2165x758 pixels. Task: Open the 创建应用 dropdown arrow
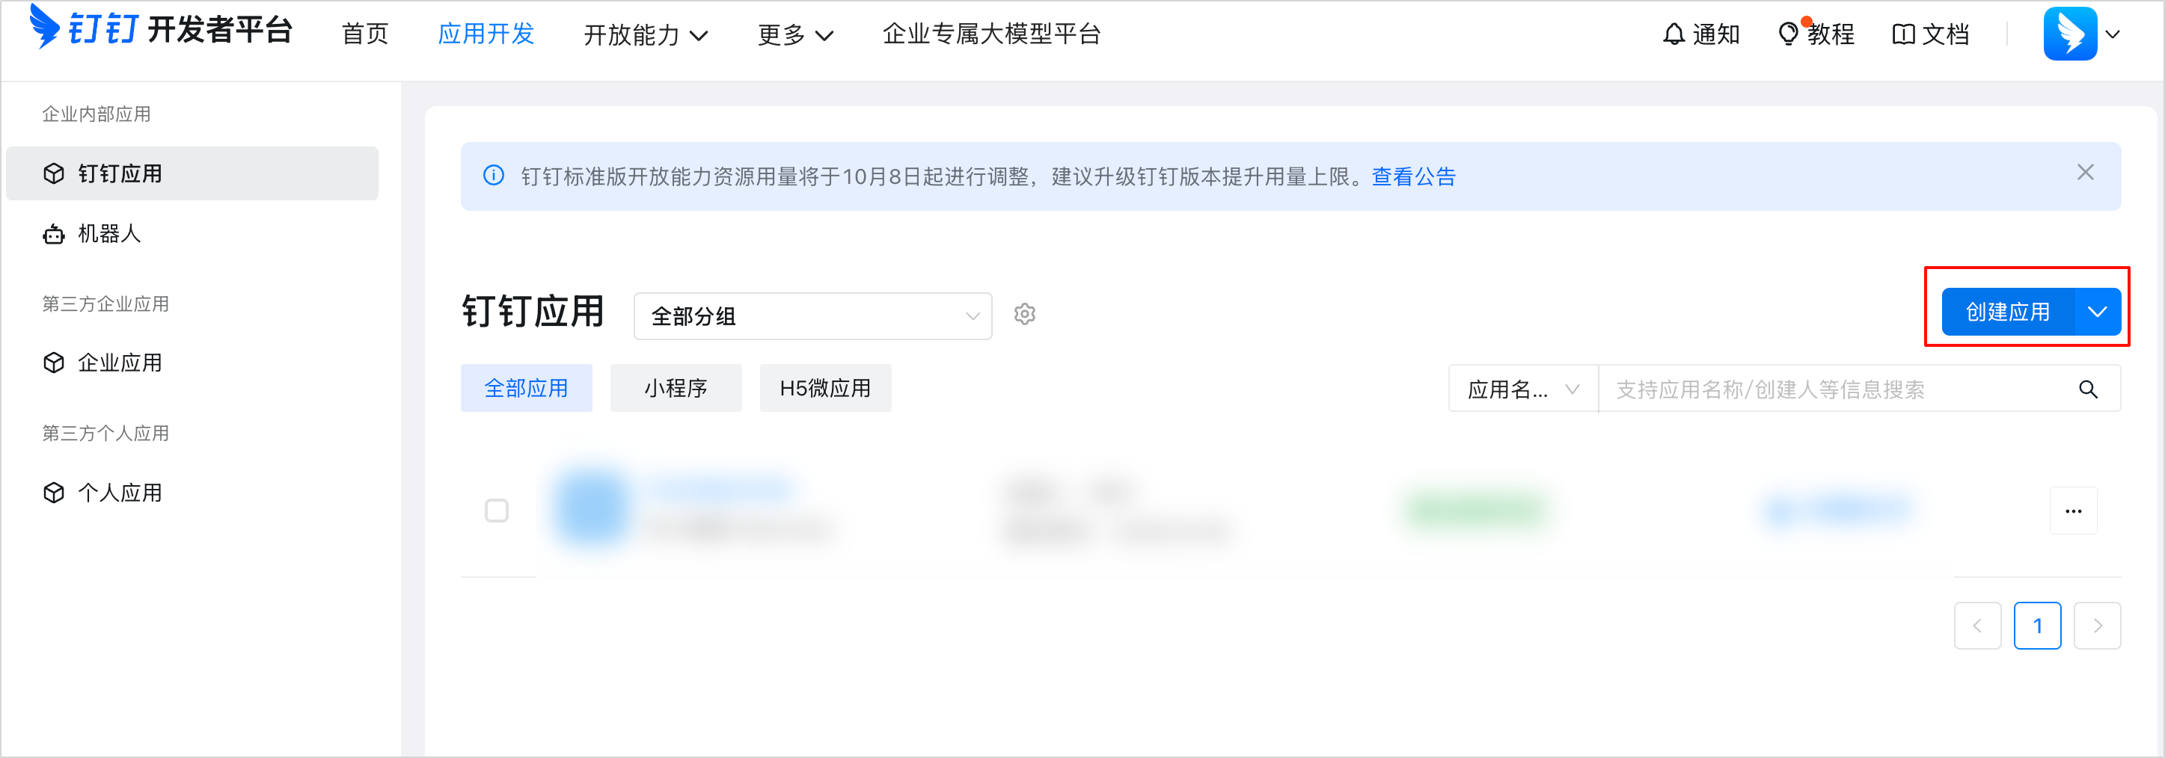[x=2095, y=312]
